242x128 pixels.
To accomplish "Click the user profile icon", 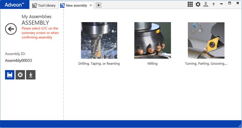I will pos(206,4).
